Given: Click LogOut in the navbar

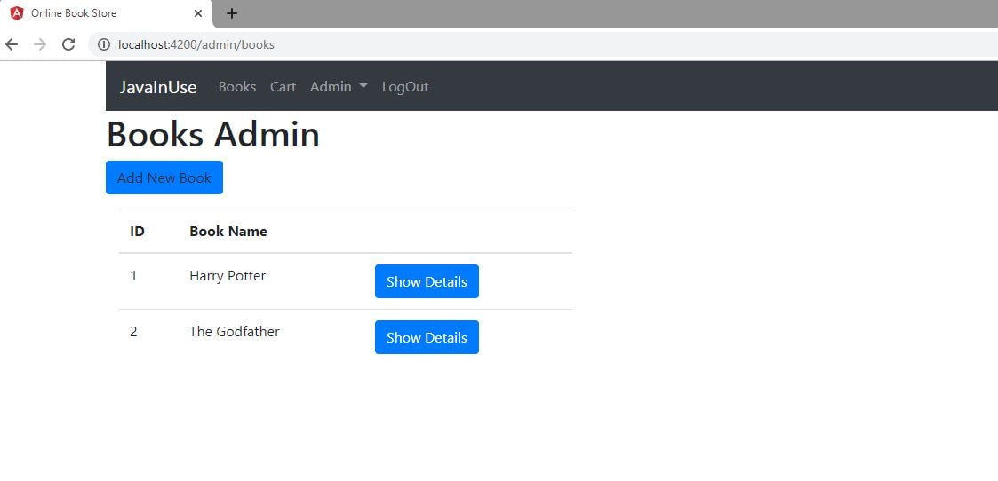Looking at the screenshot, I should 405,86.
